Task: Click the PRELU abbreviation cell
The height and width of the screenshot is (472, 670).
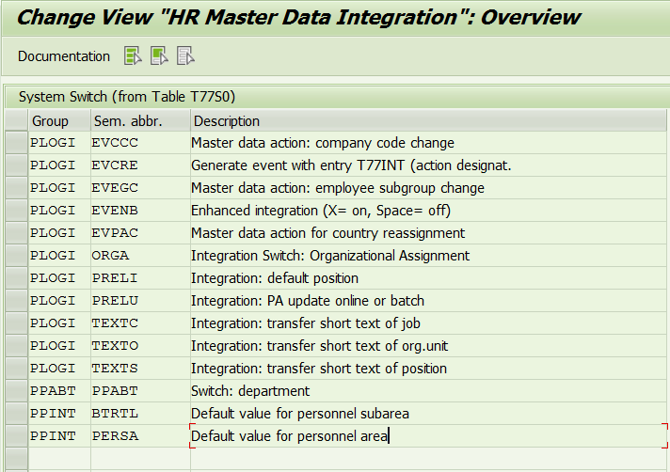Action: pos(140,301)
